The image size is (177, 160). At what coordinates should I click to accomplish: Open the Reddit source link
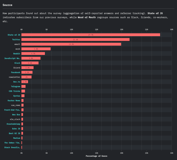(17, 54)
